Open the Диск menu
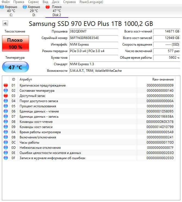Screen dimensions: 182x202 tap(55, 2)
